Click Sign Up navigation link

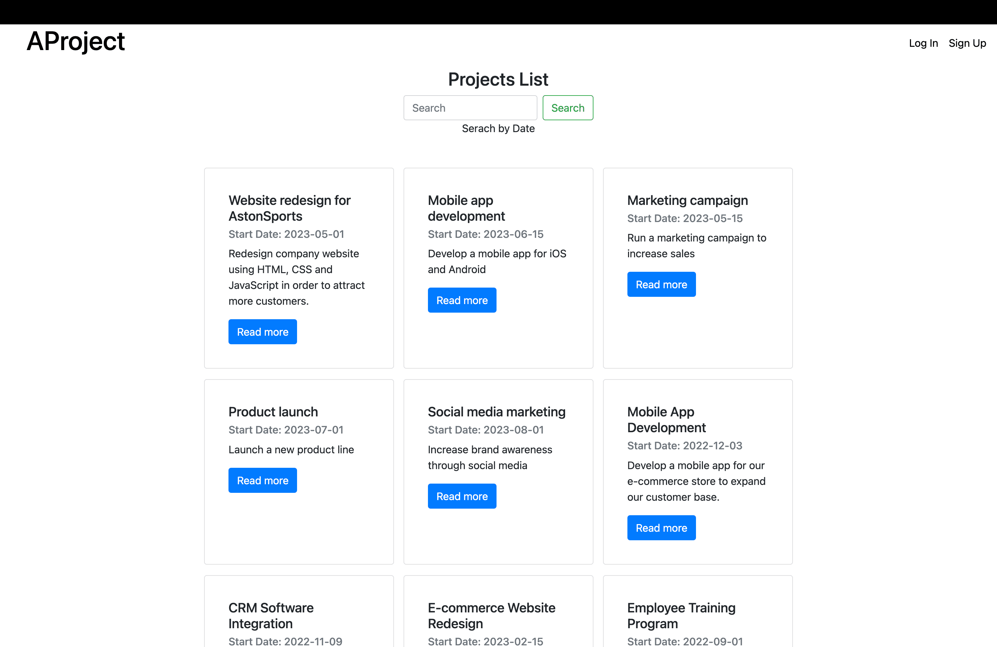(x=968, y=42)
